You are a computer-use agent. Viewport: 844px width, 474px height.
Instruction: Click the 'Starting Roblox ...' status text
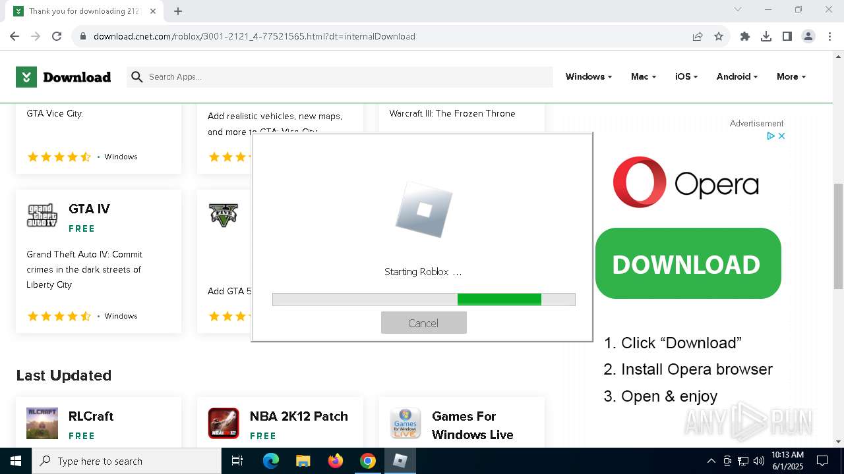coord(423,272)
